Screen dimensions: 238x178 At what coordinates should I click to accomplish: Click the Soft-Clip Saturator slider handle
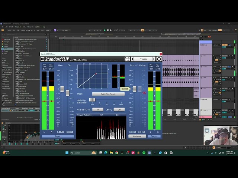92,100
